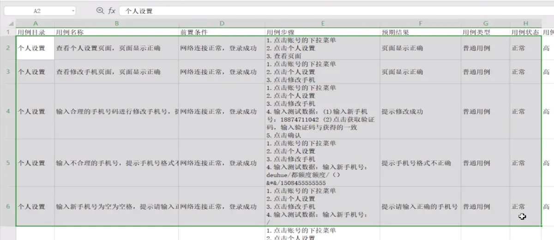The image size is (554, 240).
Task: Select column A header
Action: tap(36, 24)
